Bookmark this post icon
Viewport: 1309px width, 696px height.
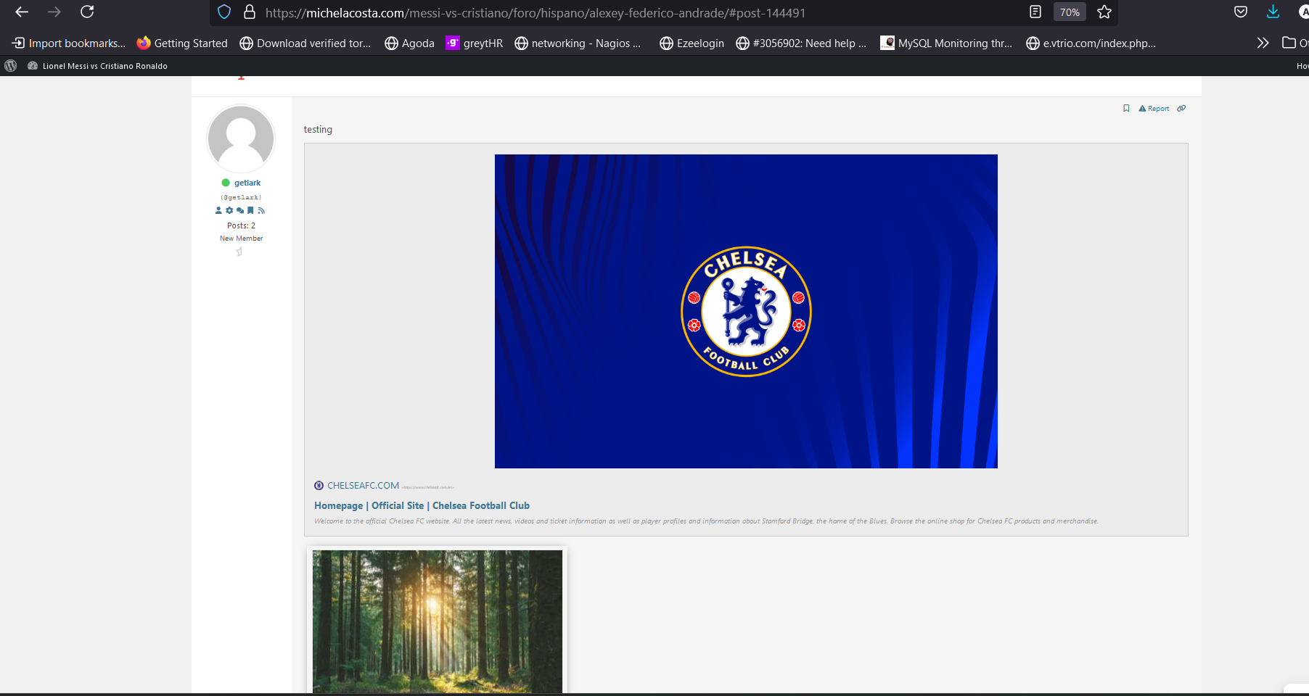click(1126, 109)
